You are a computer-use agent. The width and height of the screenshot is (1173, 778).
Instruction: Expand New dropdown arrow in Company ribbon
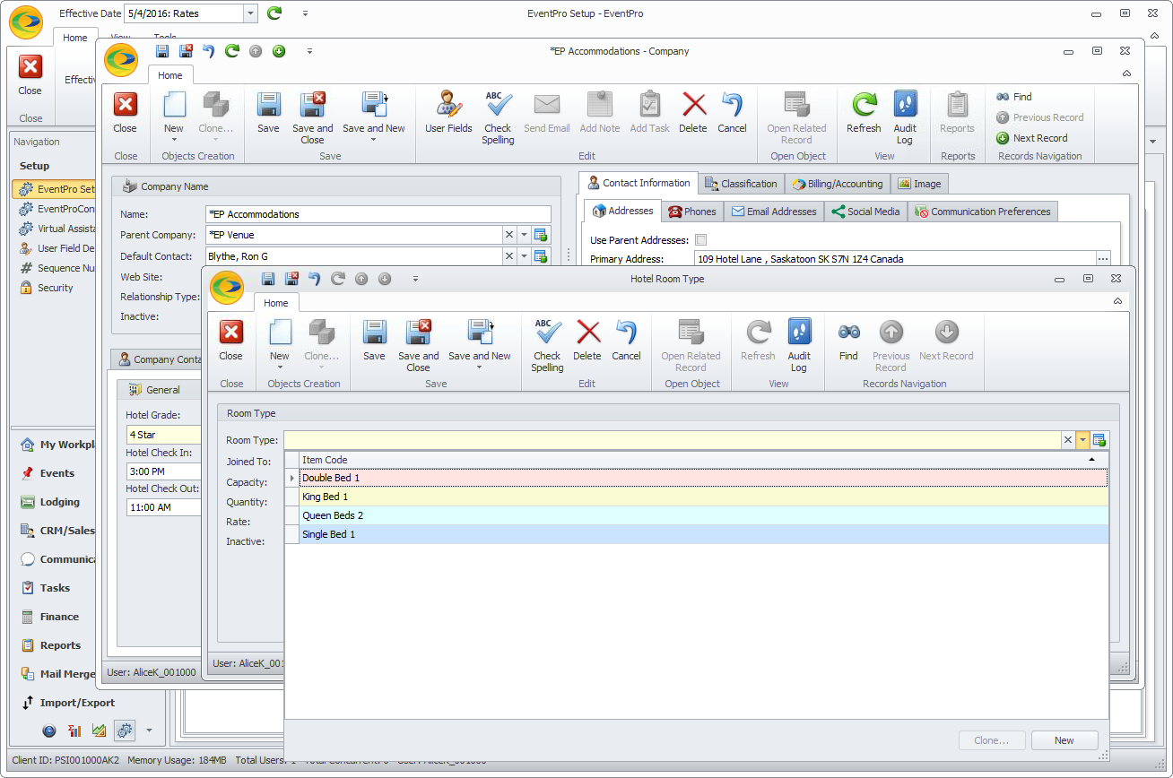(174, 140)
